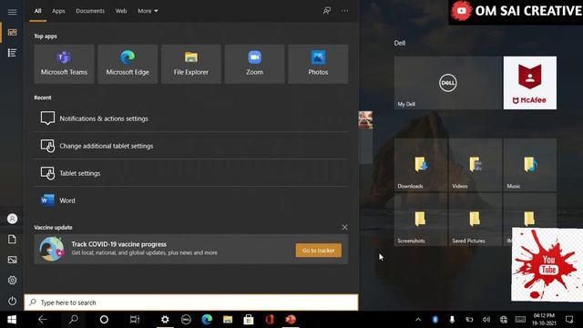Open File Explorer on taskbar
The image size is (583, 328).
pyautogui.click(x=228, y=320)
